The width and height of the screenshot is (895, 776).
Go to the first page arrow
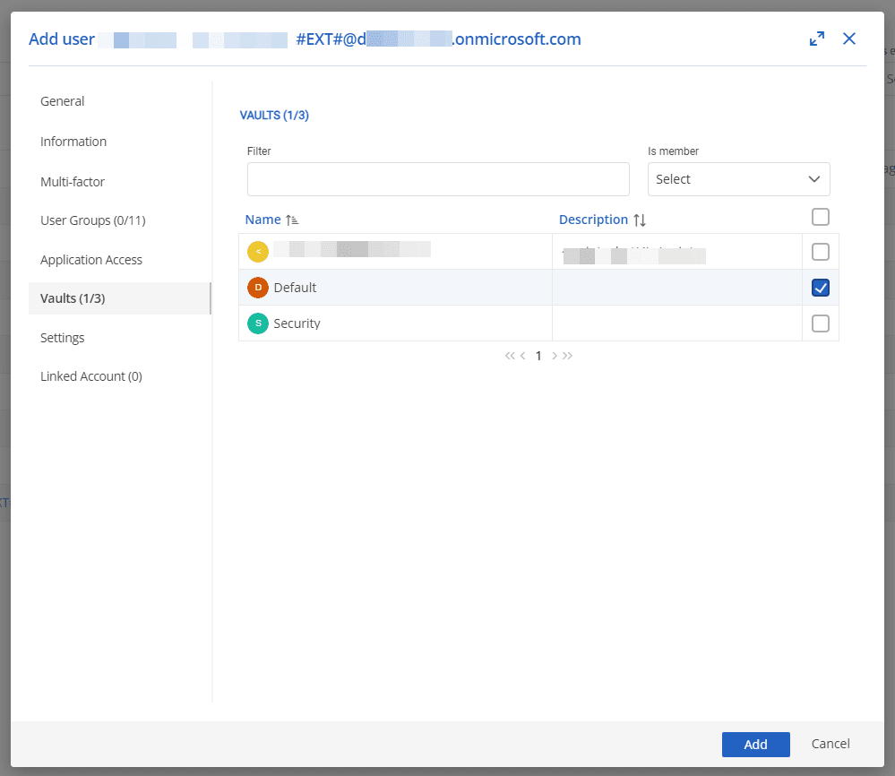(x=510, y=356)
